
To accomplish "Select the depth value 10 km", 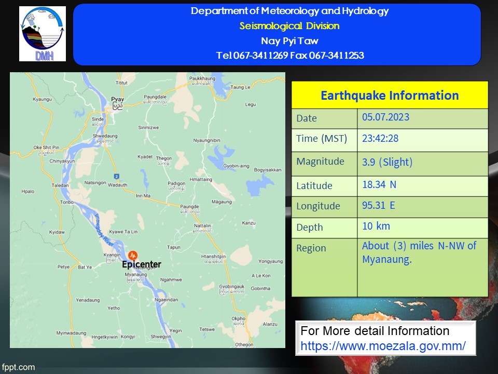I will (x=376, y=226).
